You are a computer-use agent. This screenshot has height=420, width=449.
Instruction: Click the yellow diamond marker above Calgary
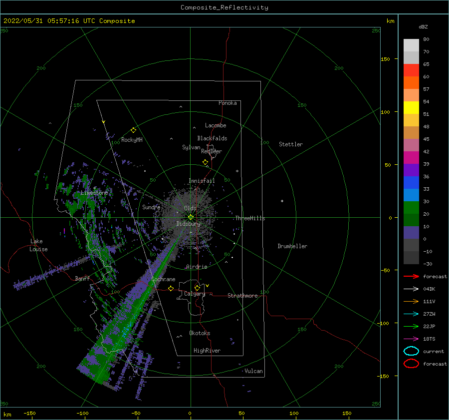pos(197,288)
